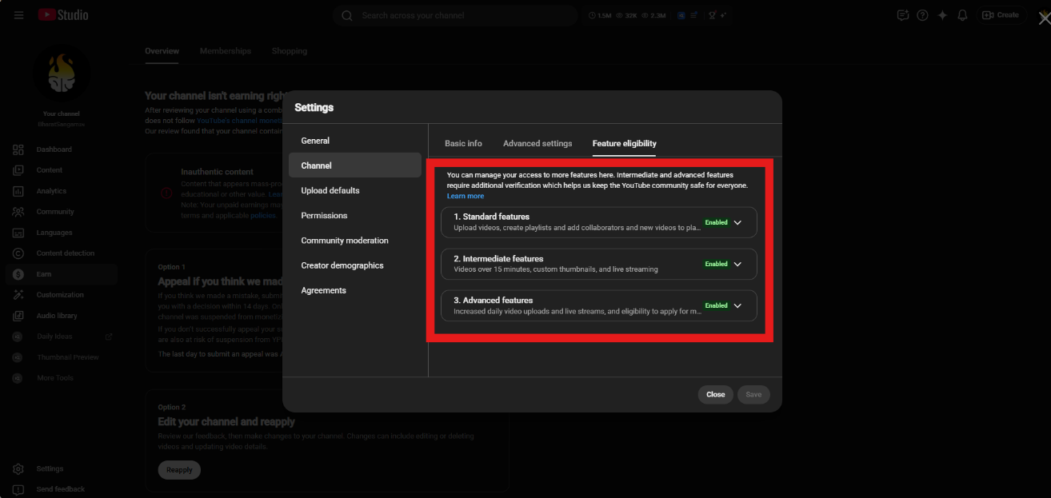
Task: Close the overlay with the X icon
Action: point(1044,19)
